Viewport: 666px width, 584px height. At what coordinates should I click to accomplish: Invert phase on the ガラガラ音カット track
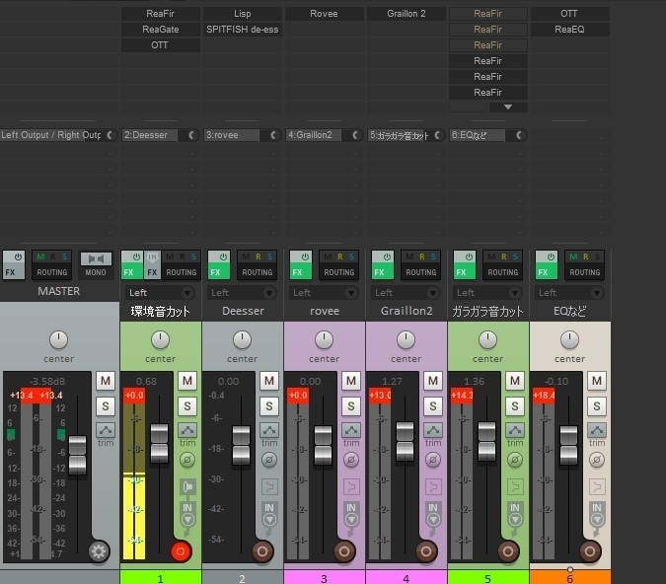[x=515, y=460]
